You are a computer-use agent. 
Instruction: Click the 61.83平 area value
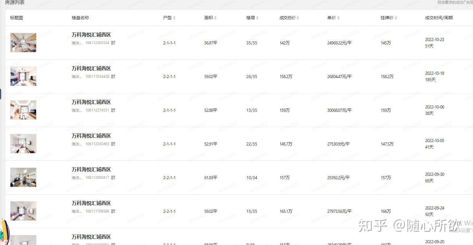tap(211, 178)
